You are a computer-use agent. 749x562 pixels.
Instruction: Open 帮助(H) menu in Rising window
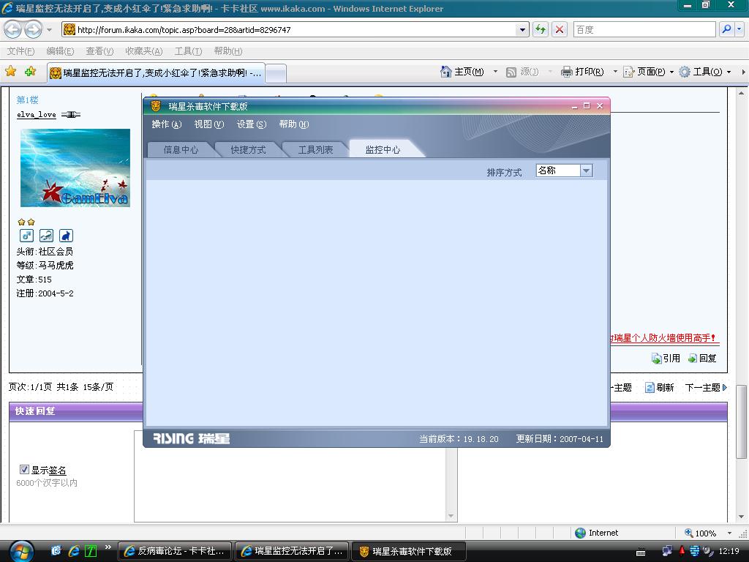coord(294,124)
